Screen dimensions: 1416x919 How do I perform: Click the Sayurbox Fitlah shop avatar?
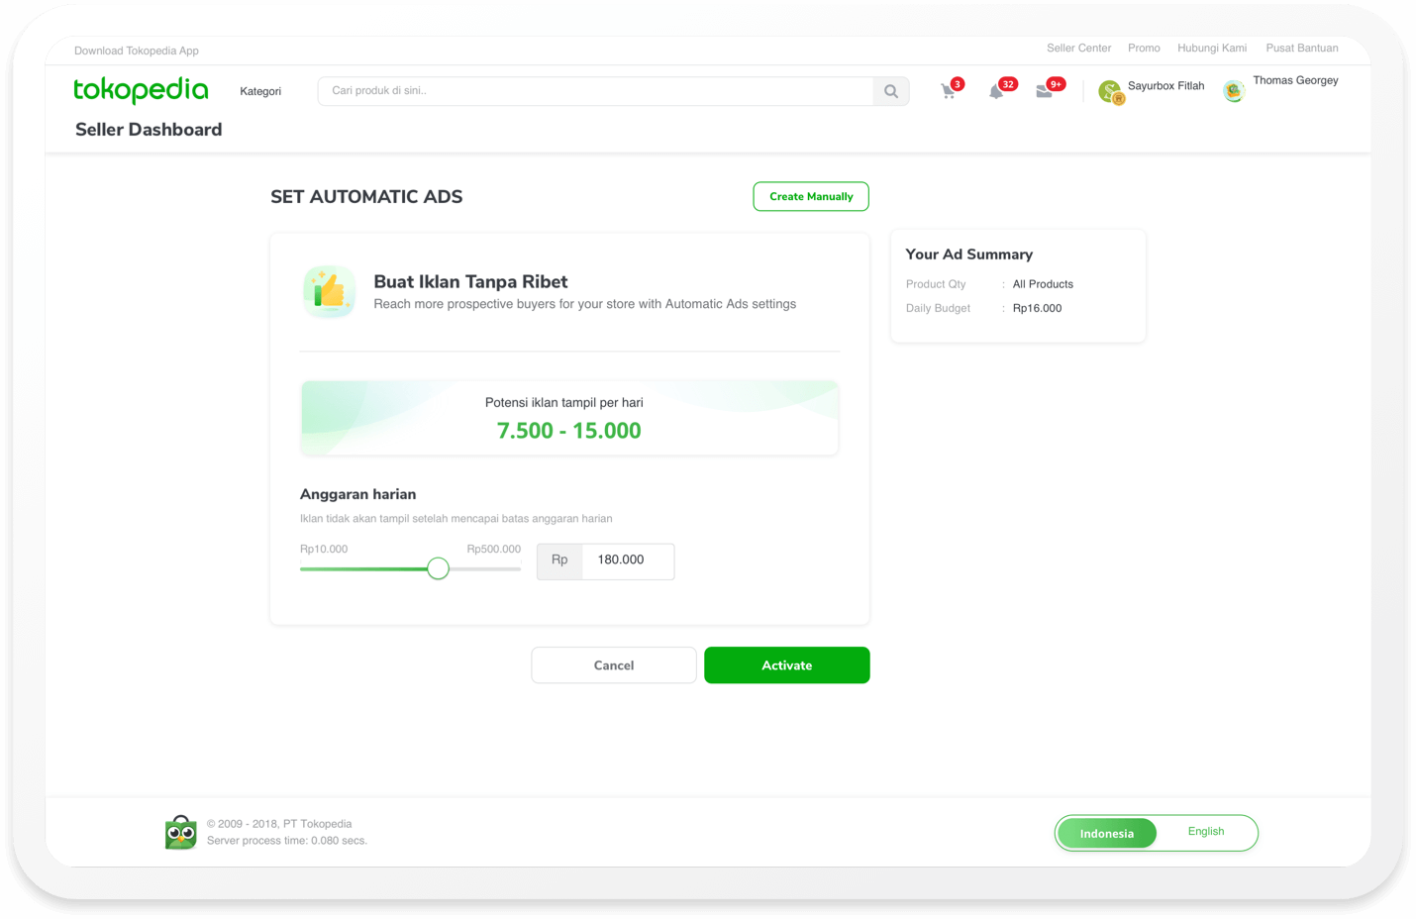(1111, 92)
